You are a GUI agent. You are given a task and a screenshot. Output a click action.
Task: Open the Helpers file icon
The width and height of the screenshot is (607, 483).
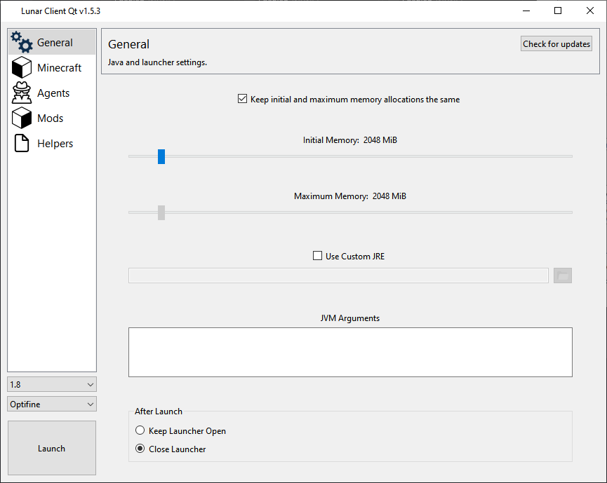point(22,143)
